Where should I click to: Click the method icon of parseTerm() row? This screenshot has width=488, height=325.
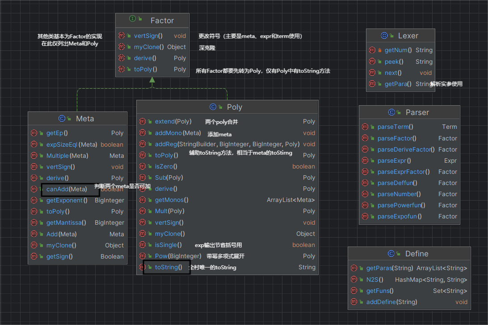[x=365, y=127]
